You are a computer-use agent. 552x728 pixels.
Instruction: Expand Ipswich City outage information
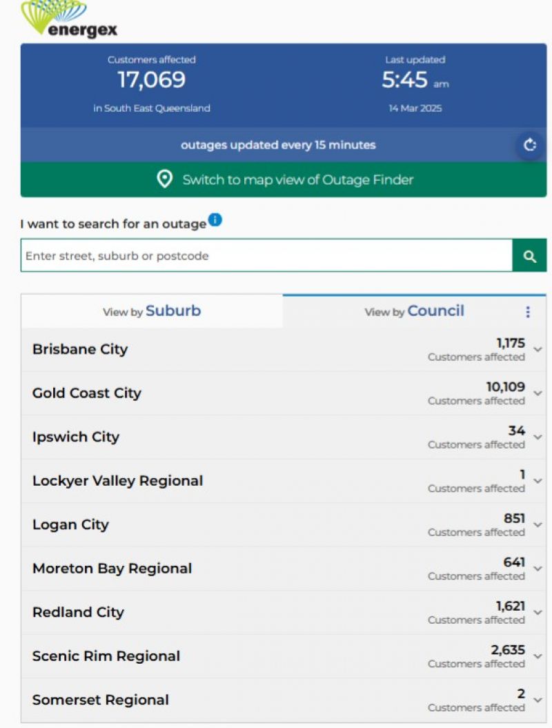(x=538, y=437)
